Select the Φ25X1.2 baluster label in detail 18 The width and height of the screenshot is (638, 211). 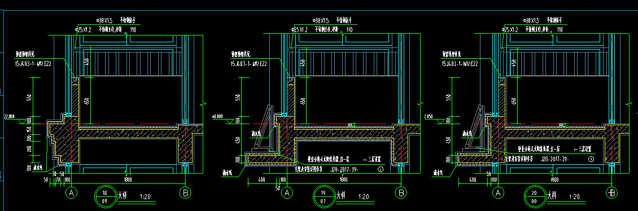[x=83, y=29]
